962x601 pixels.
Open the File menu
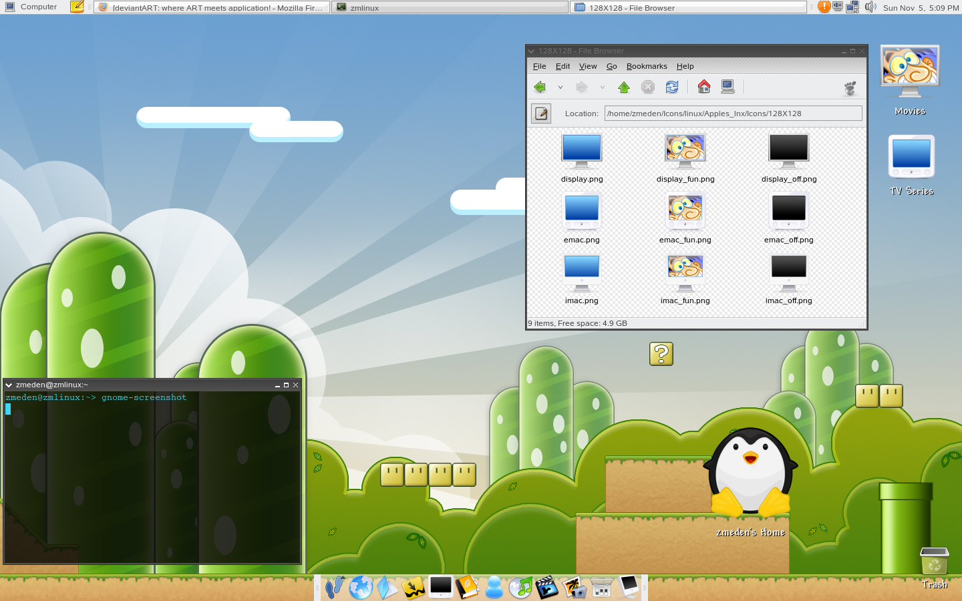point(540,66)
